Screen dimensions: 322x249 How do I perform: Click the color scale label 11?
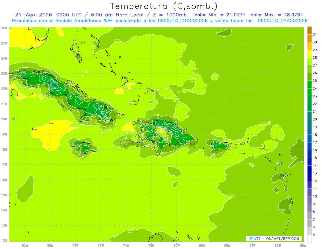point(315,189)
